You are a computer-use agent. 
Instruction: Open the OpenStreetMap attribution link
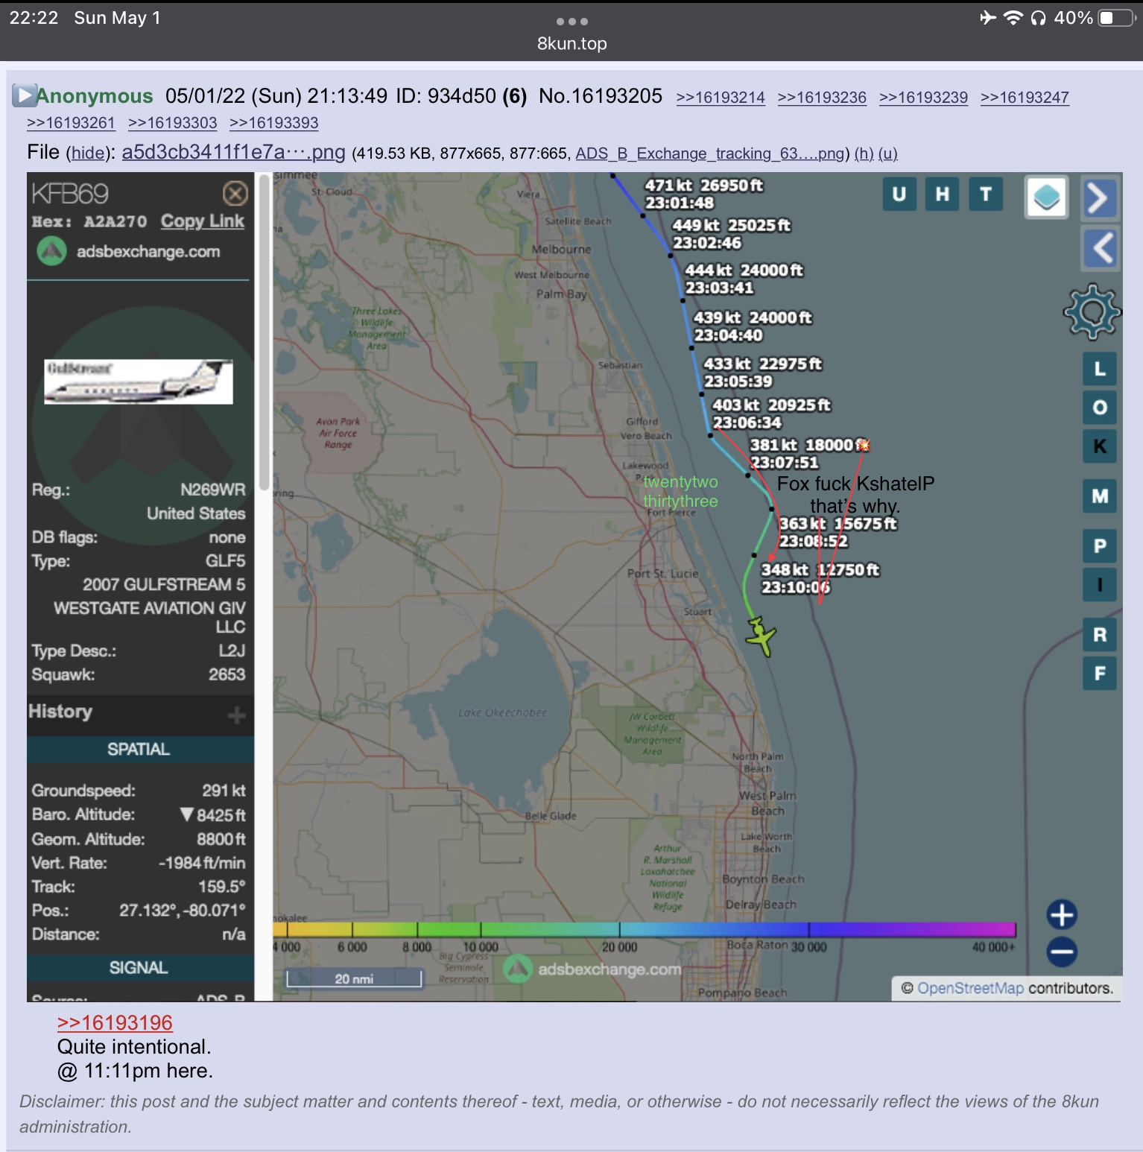pyautogui.click(x=970, y=988)
